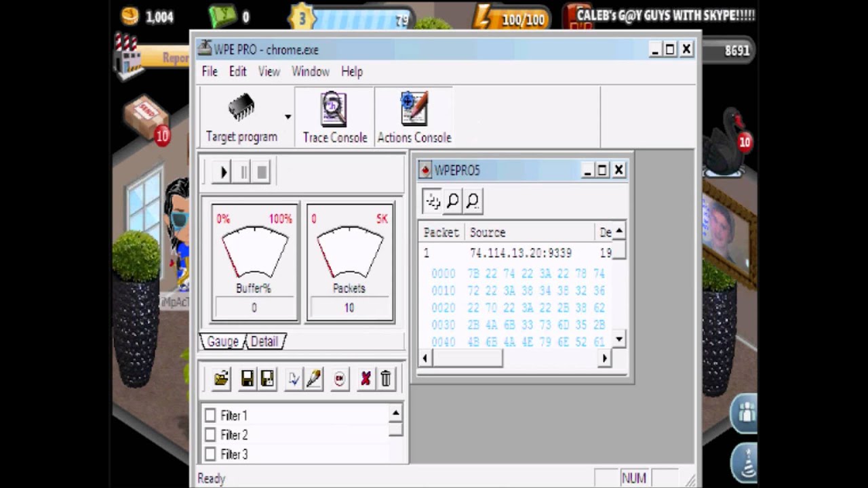Click the packet list horizontal scrollbar thumb

click(467, 359)
